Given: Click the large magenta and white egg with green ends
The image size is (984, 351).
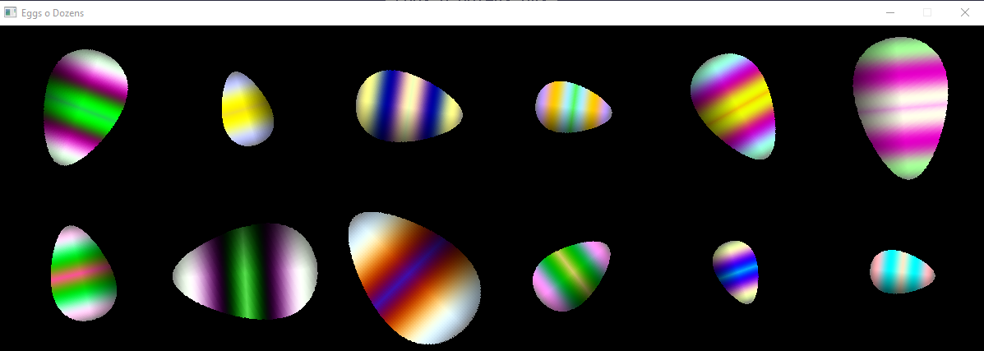Looking at the screenshot, I should (x=900, y=108).
